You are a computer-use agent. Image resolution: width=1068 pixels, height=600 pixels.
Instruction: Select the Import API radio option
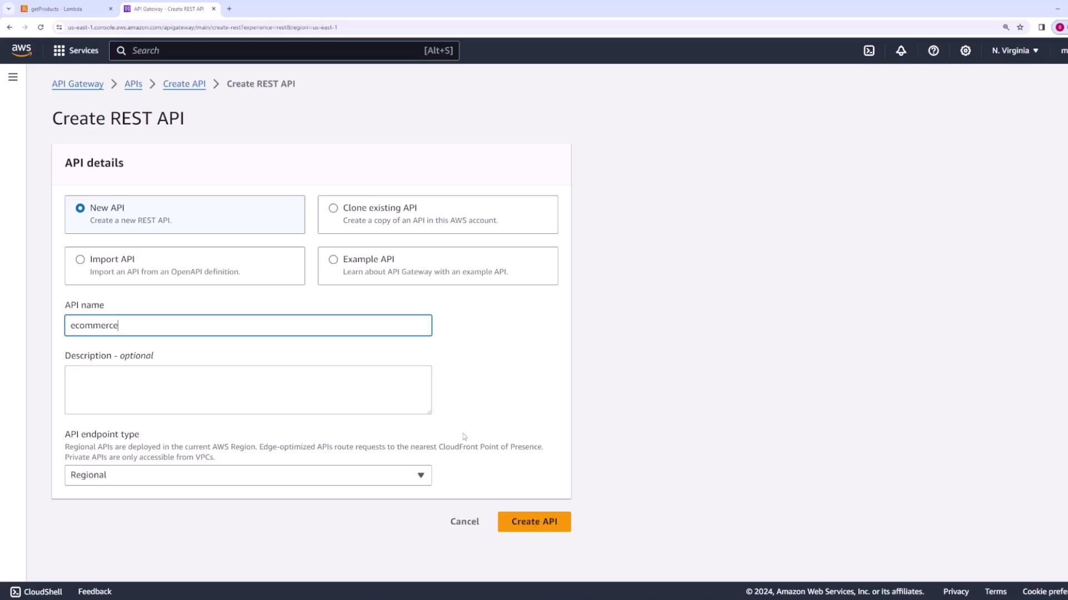click(80, 259)
